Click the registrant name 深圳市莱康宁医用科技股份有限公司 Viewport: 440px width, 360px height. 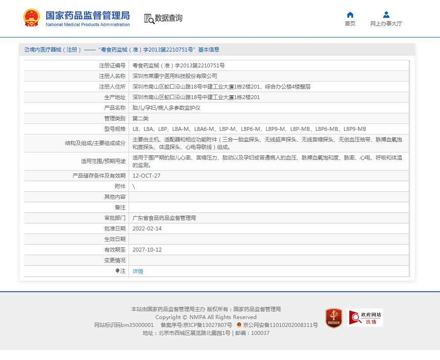click(175, 76)
